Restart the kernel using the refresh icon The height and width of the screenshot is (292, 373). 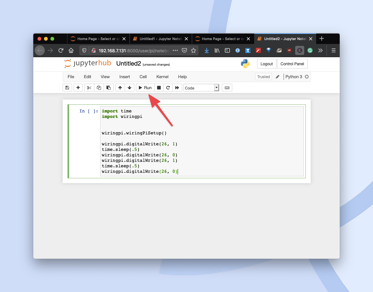point(168,88)
